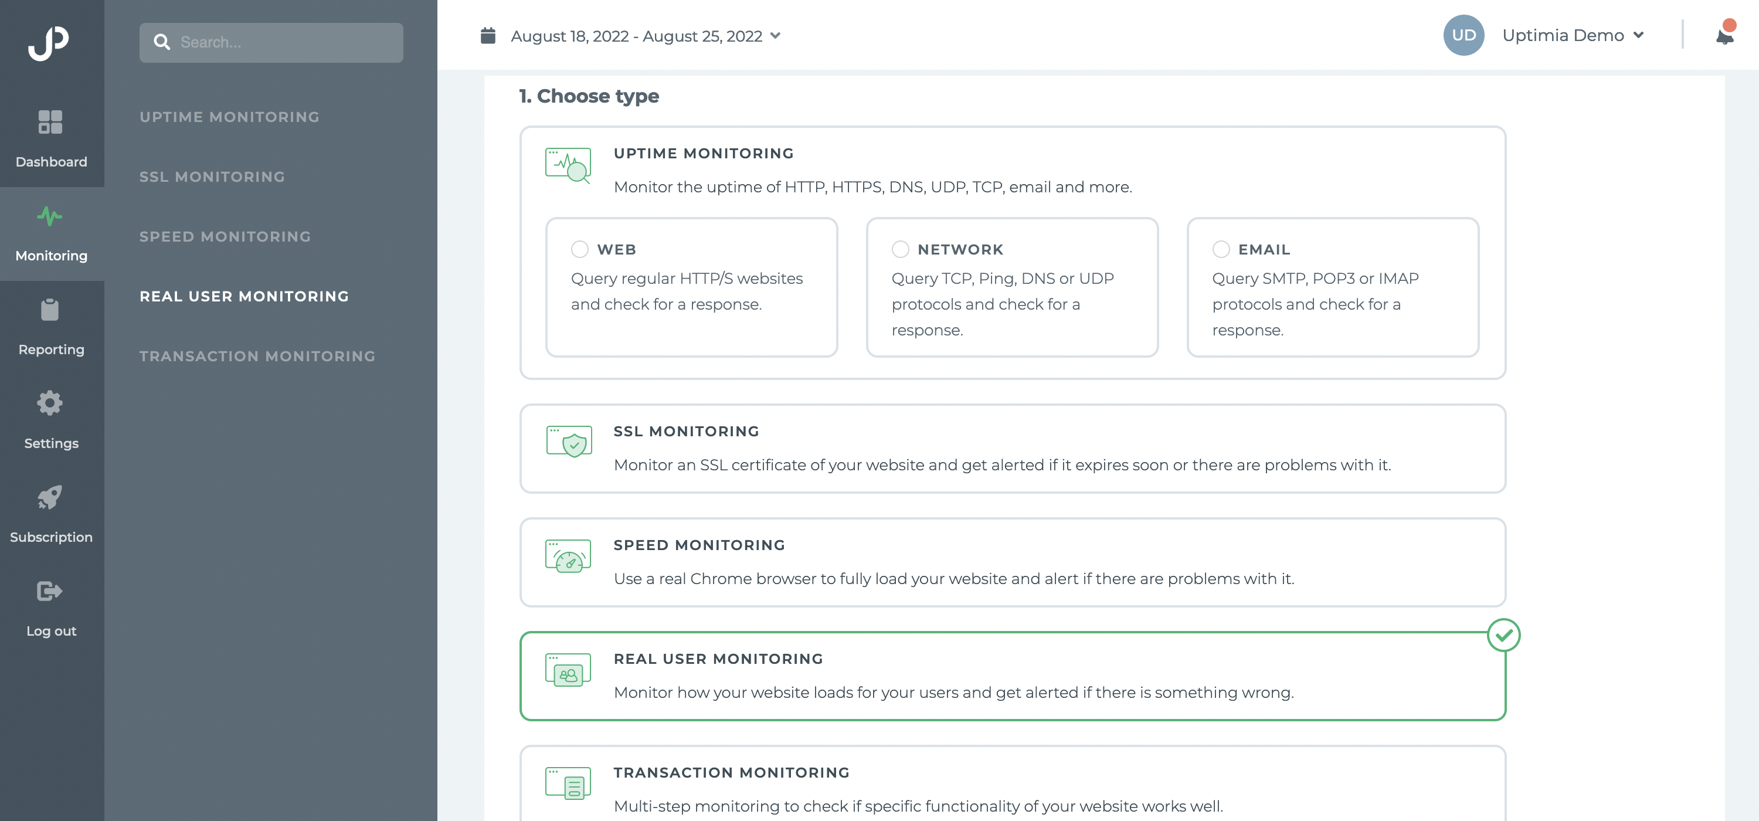This screenshot has width=1759, height=821.
Task: Click the search magnifier icon
Action: pyautogui.click(x=162, y=42)
